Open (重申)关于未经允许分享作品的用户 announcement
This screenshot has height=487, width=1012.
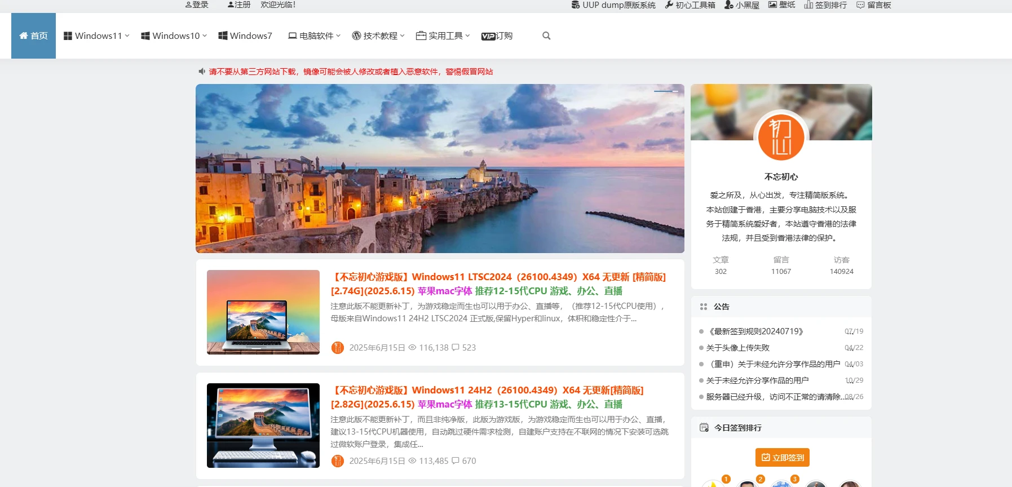click(773, 364)
